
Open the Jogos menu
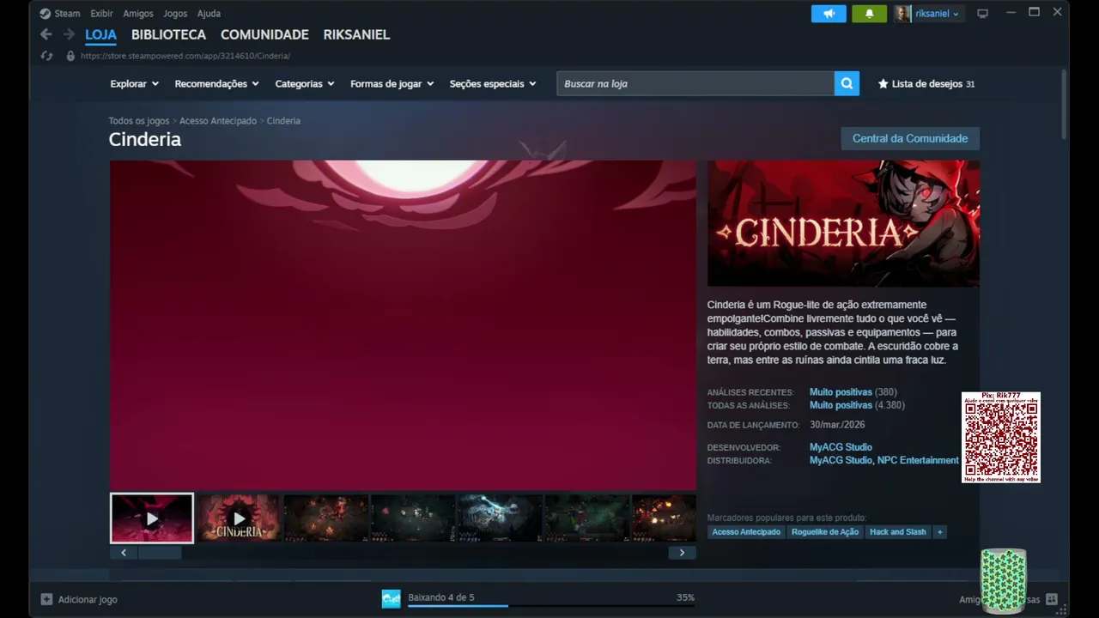tap(175, 14)
